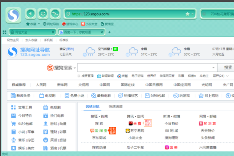Click the undo/restore closed page button
This screenshot has width=234, height=156.
point(55,14)
